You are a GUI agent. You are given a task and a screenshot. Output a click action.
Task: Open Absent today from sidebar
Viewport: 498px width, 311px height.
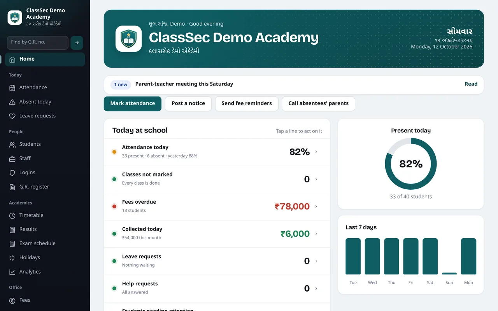pyautogui.click(x=45, y=102)
